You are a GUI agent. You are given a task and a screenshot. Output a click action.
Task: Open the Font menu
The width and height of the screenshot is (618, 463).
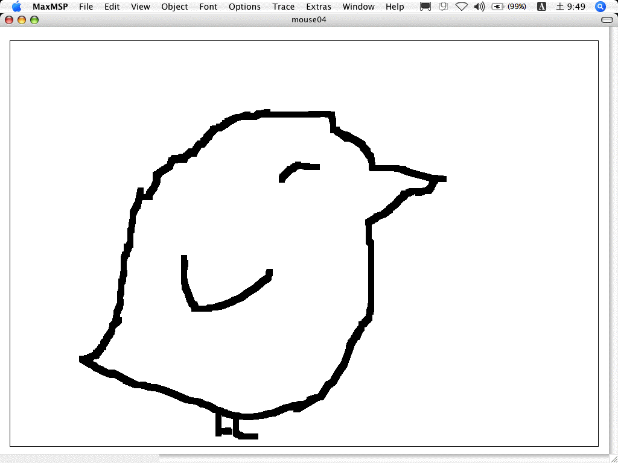point(208,7)
